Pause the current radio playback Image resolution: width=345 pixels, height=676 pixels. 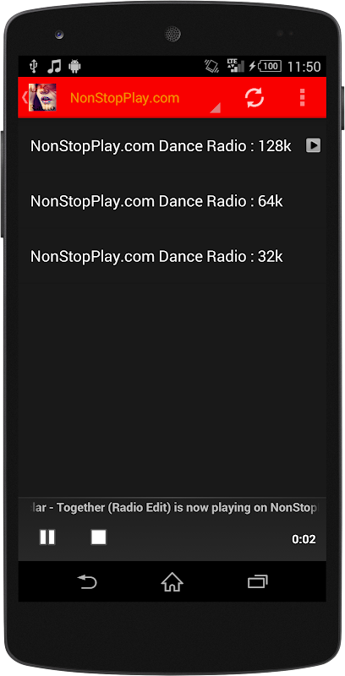[x=47, y=537]
